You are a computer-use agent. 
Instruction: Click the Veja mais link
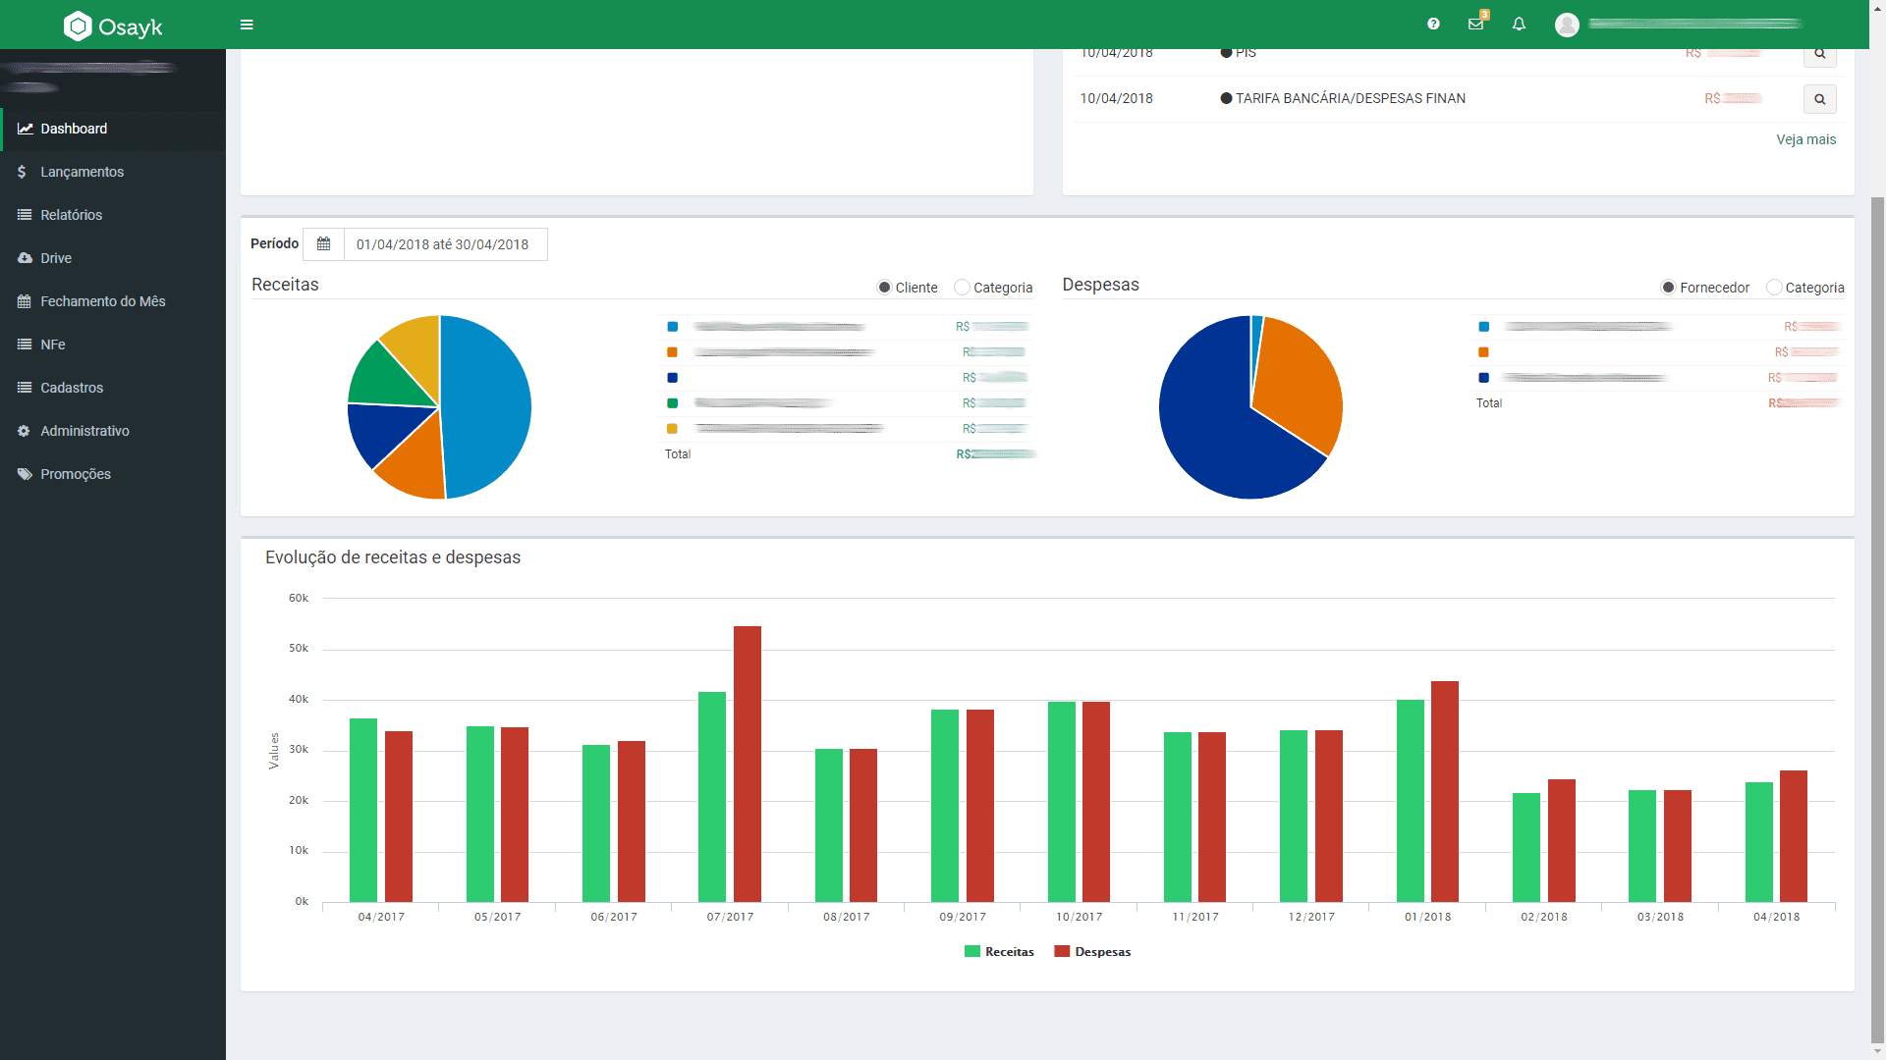1805,139
